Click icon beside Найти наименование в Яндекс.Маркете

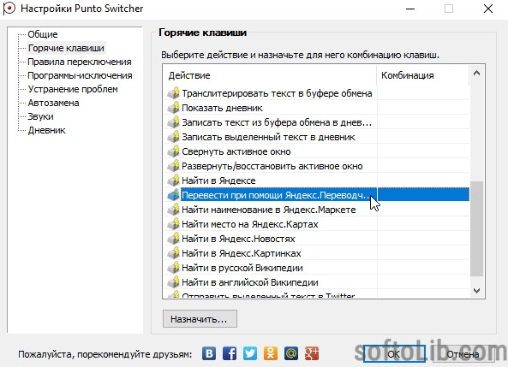(x=174, y=210)
